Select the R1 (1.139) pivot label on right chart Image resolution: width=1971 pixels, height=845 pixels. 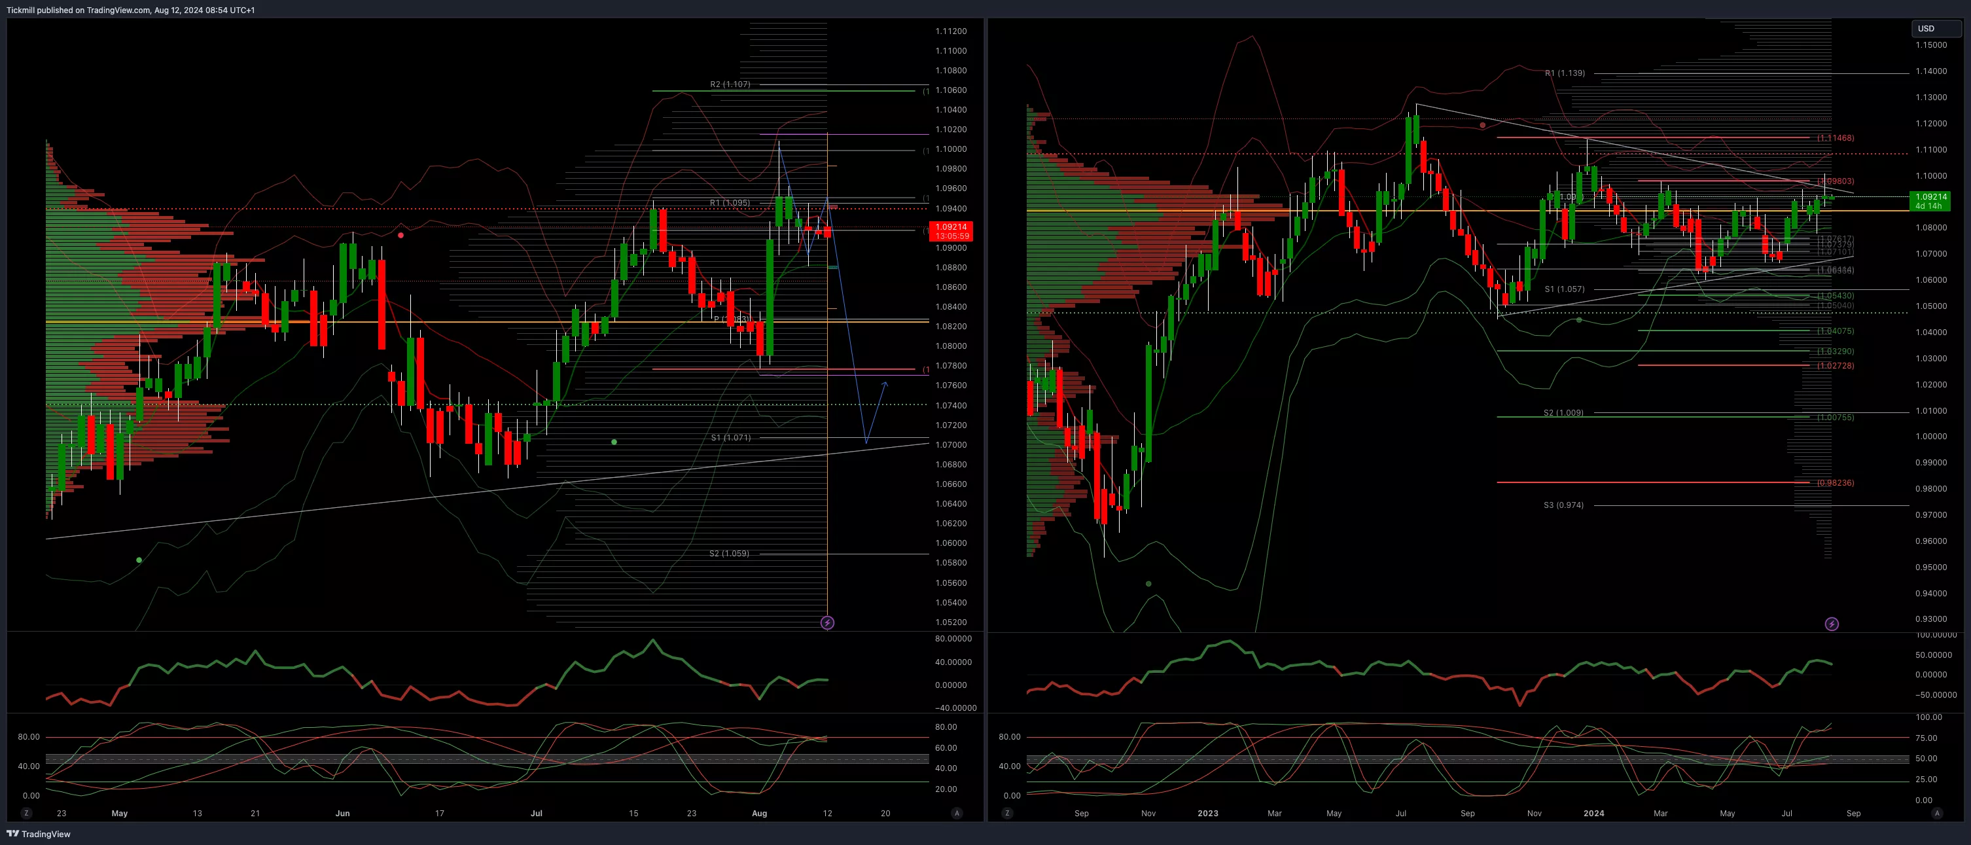coord(1565,73)
